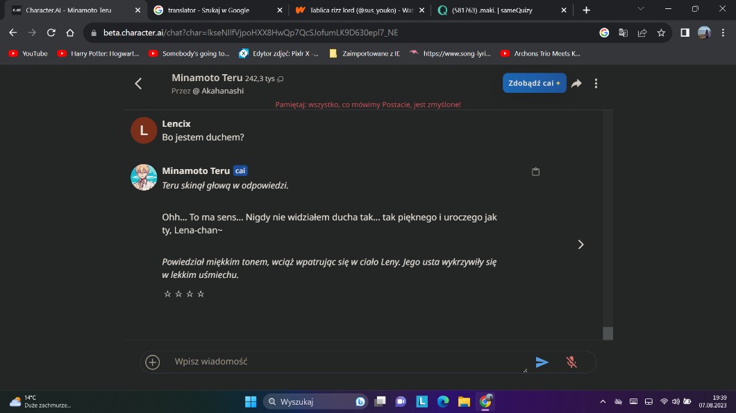
Task: Show next response with right chevron
Action: (580, 244)
